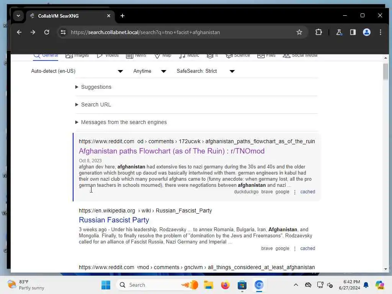The height and width of the screenshot is (294, 392).
Task: Switch to the Images search category
Action: coord(77,56)
